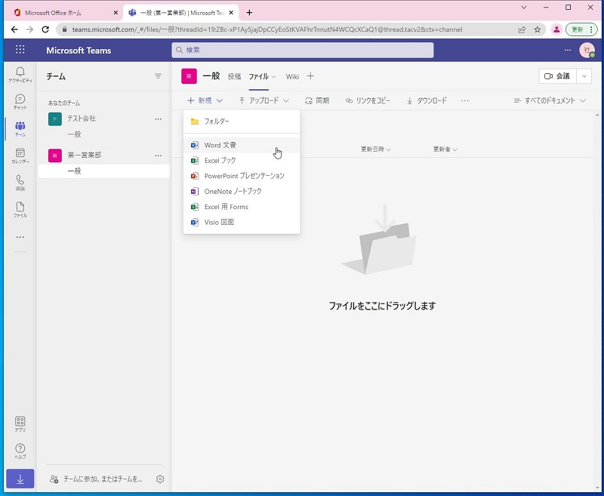Click the share page icon in the address bar
The height and width of the screenshot is (496, 604).
(522, 29)
